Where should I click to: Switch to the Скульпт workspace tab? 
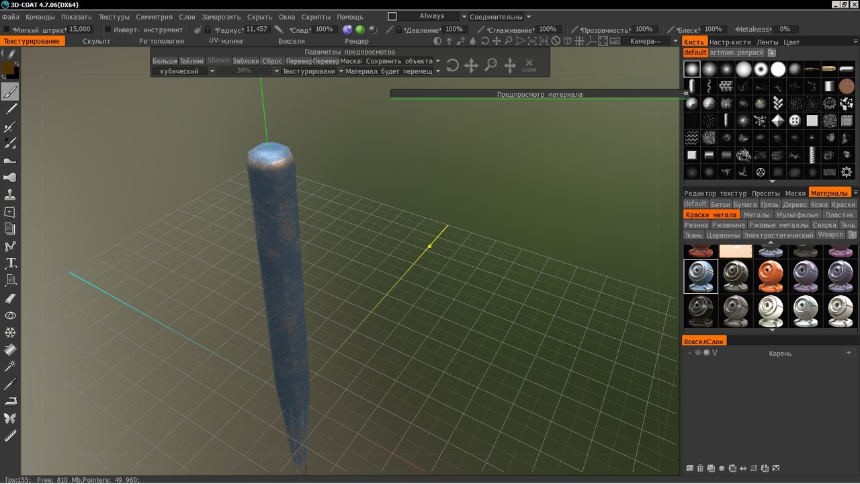coord(97,41)
